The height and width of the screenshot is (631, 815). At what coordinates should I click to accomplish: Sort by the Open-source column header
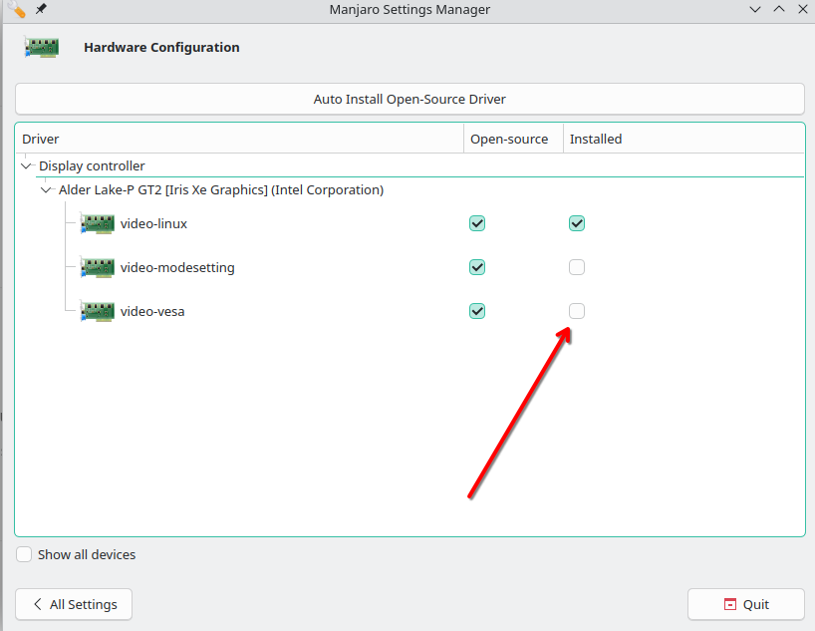tap(513, 139)
